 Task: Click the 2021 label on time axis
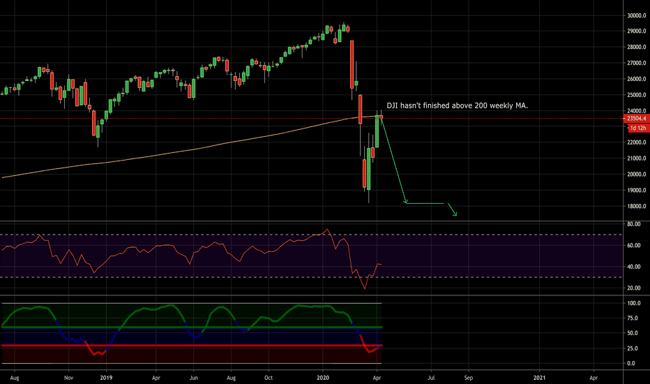[x=539, y=378]
